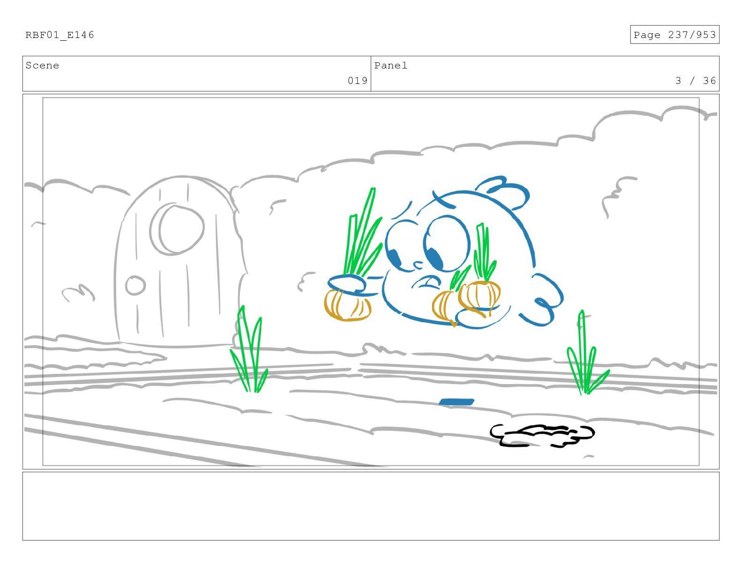
Task: Click the panel count 3 / 36
Action: coord(696,81)
